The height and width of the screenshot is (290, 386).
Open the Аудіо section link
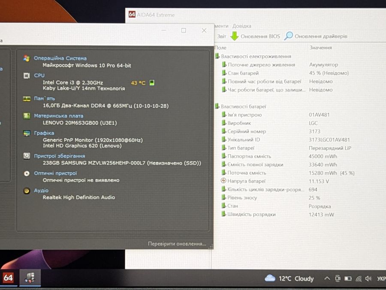pos(41,190)
